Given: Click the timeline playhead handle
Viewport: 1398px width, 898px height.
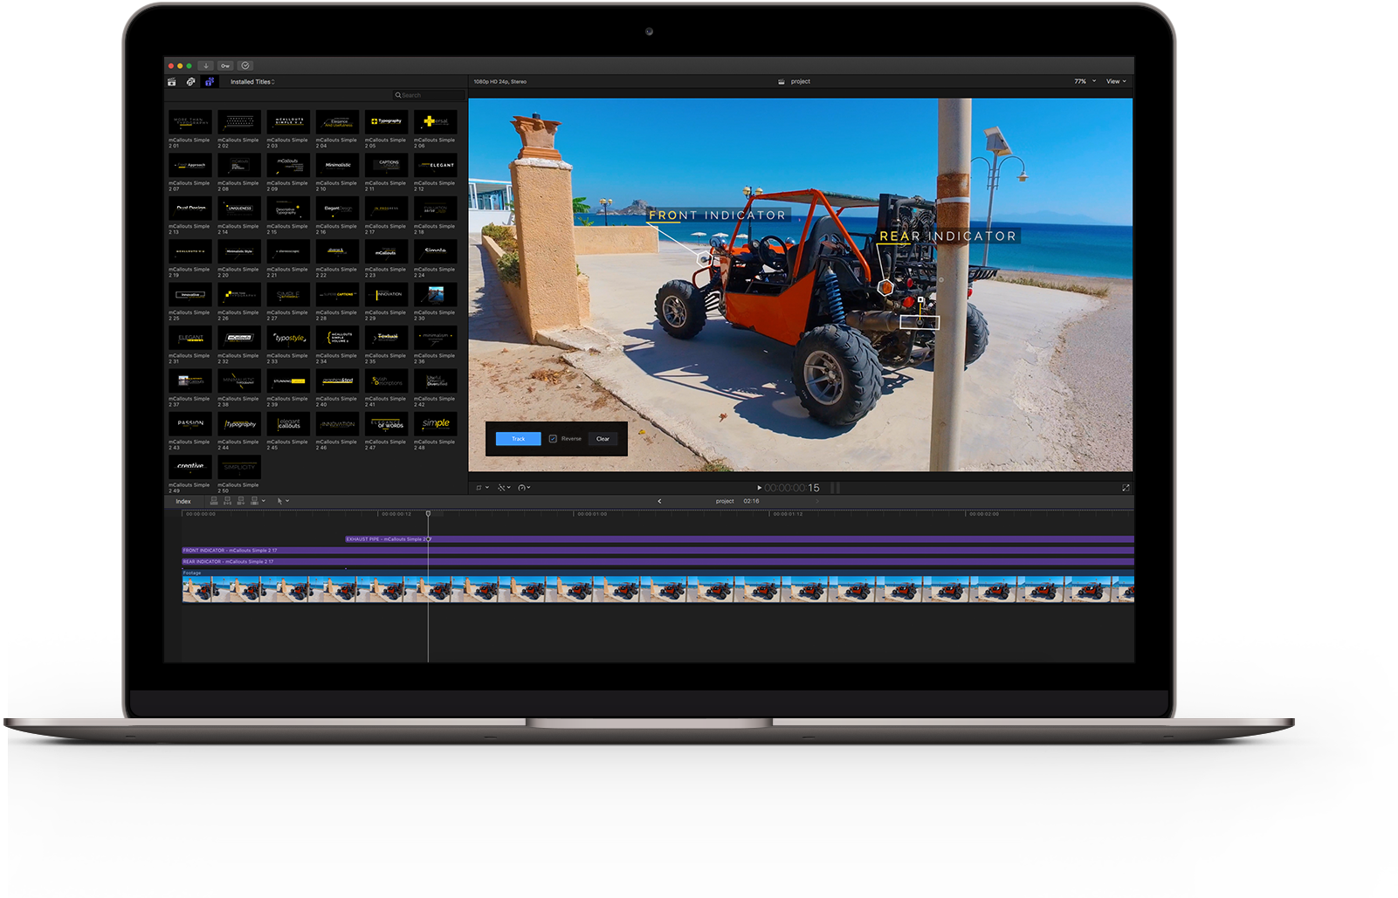Looking at the screenshot, I should [428, 513].
